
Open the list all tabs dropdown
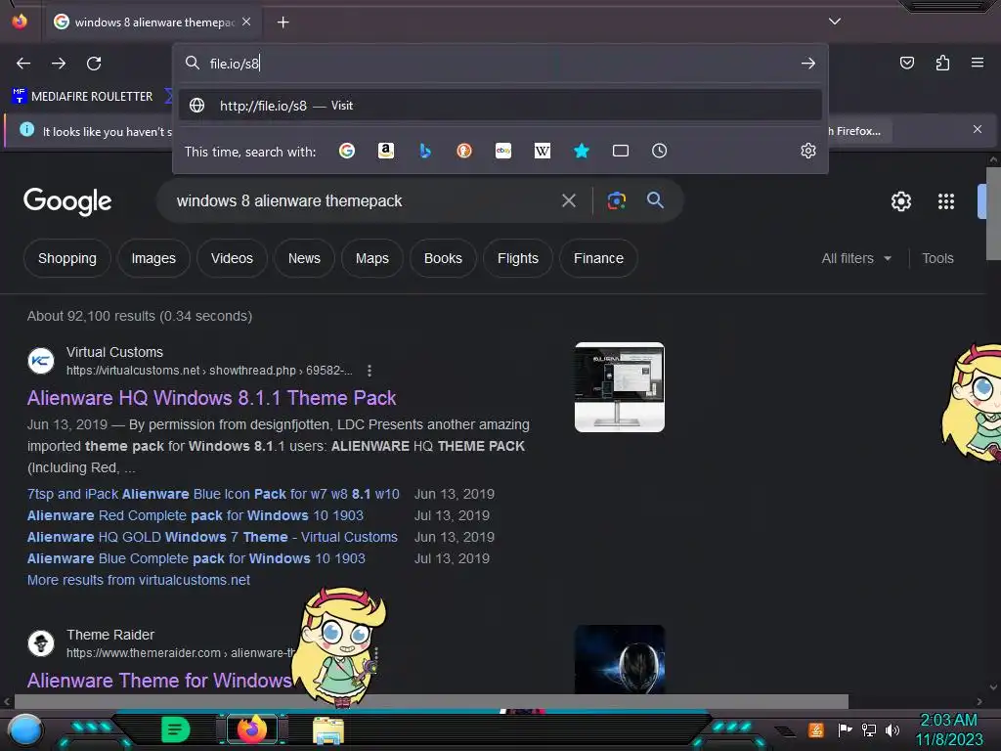click(835, 22)
